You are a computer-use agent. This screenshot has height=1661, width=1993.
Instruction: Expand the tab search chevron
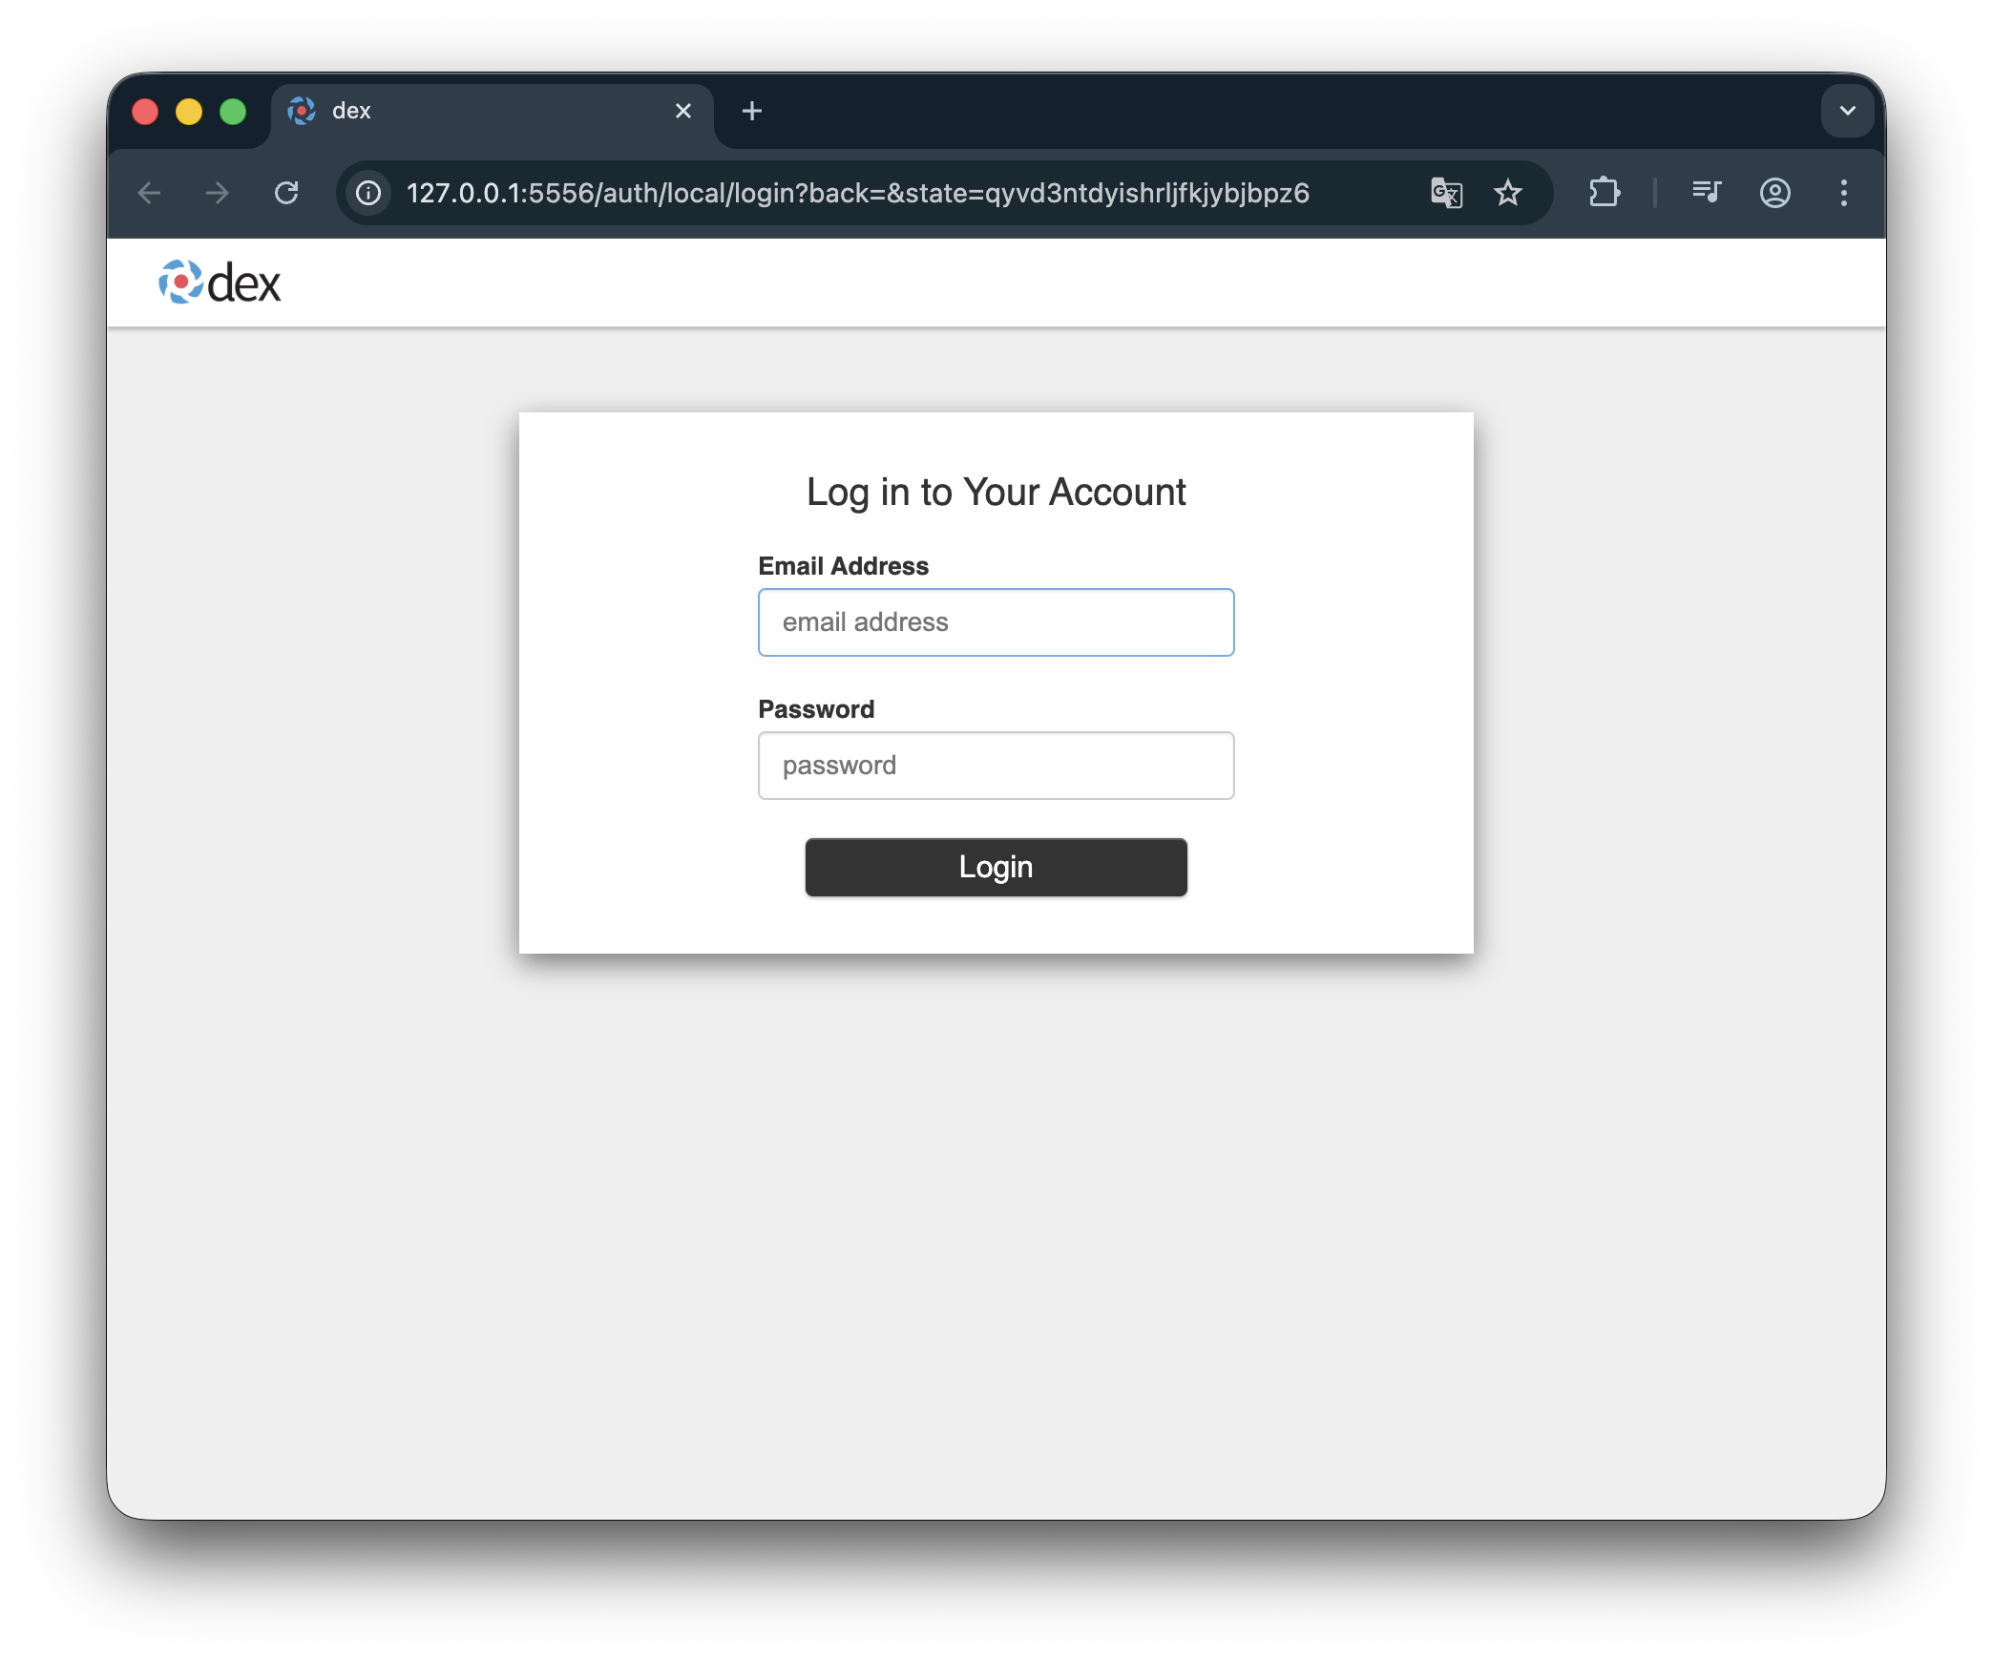click(1847, 111)
